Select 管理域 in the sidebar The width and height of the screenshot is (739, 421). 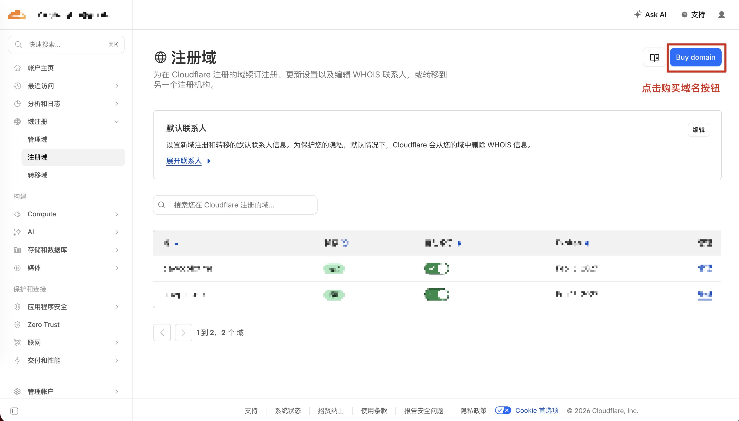(x=37, y=139)
